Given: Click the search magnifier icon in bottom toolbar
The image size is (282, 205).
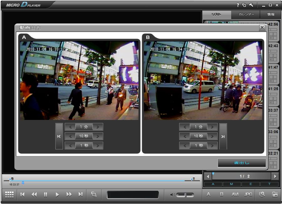Looking at the screenshot, I should (x=262, y=195).
